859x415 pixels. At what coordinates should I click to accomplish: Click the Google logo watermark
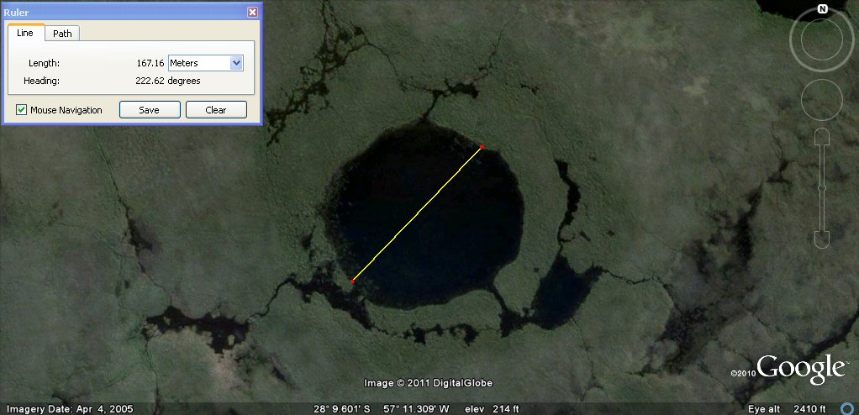[800, 368]
